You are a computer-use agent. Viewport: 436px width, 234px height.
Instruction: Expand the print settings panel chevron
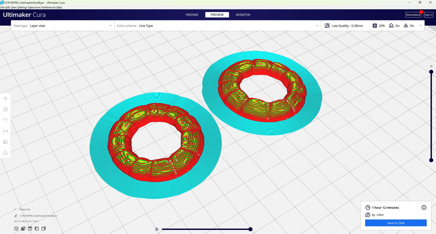coord(420,26)
